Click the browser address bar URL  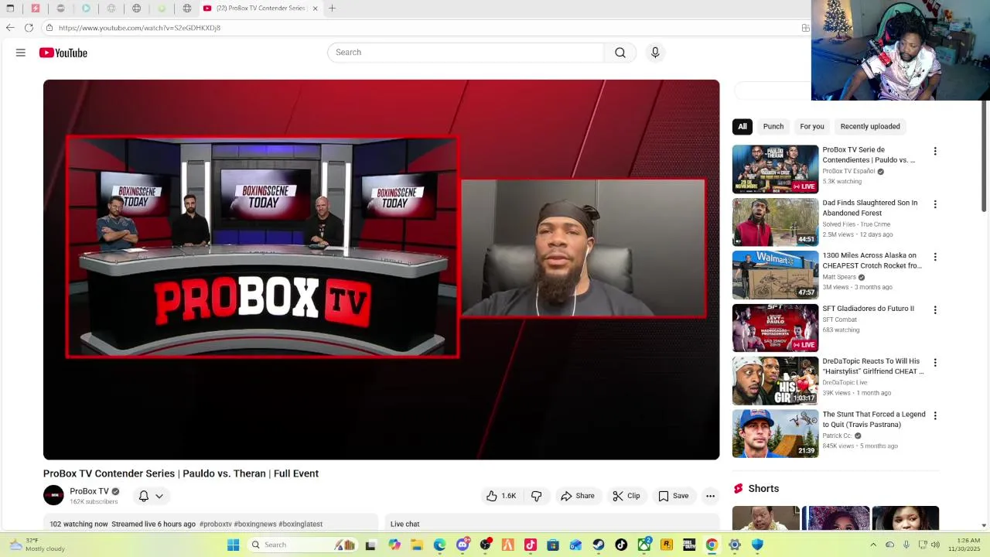[139, 28]
